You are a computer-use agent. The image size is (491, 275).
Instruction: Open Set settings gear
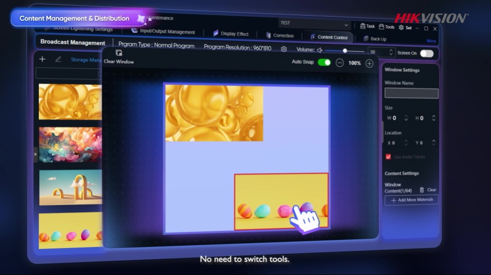405,27
